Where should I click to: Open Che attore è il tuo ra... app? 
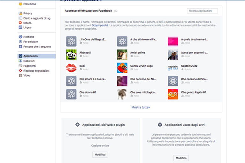pyautogui.click(x=93, y=79)
